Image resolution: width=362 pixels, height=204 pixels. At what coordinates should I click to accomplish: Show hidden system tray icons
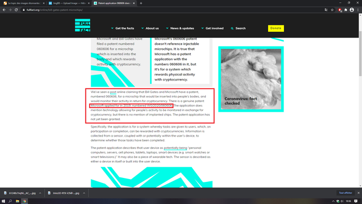[333, 201]
